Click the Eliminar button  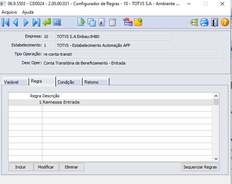pos(71,167)
